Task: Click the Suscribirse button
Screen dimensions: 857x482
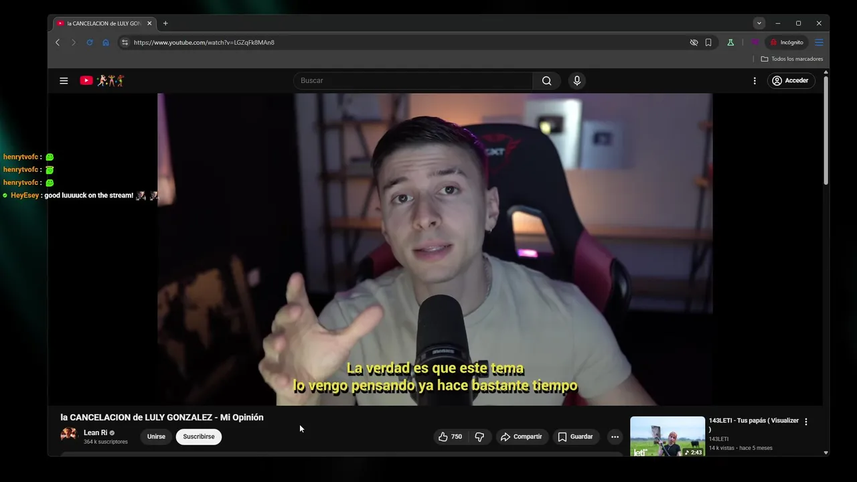Action: (x=199, y=436)
